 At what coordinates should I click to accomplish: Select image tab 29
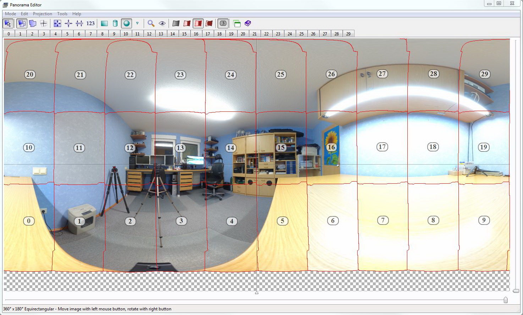(x=348, y=34)
